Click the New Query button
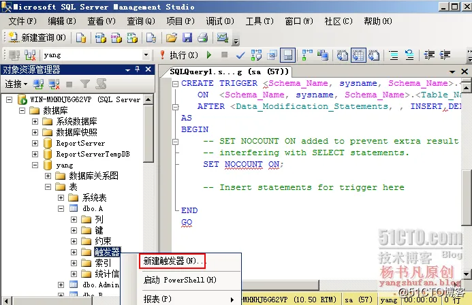 tap(37, 37)
